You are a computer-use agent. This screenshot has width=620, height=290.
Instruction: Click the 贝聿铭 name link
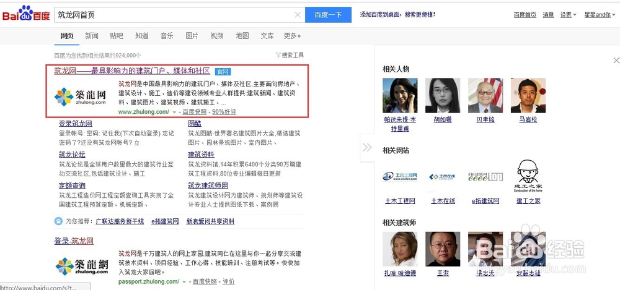485,119
